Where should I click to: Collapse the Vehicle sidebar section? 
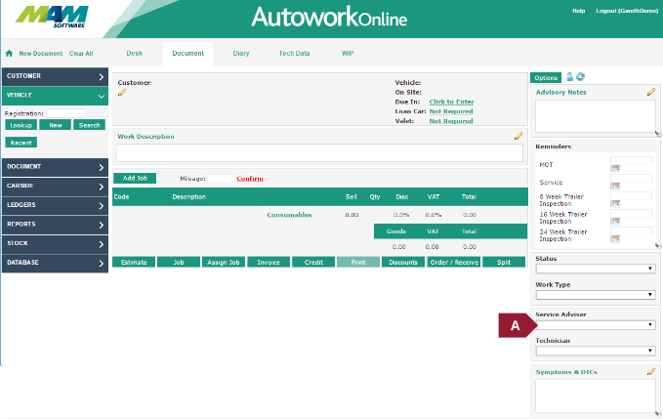coord(55,96)
